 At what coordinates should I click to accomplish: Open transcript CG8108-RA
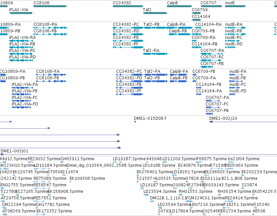tap(45, 24)
